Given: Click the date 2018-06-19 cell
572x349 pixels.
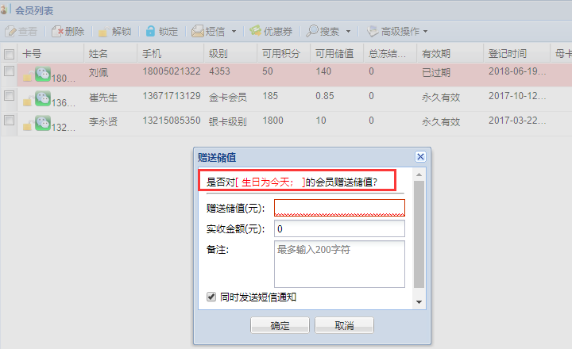Looking at the screenshot, I should (517, 71).
